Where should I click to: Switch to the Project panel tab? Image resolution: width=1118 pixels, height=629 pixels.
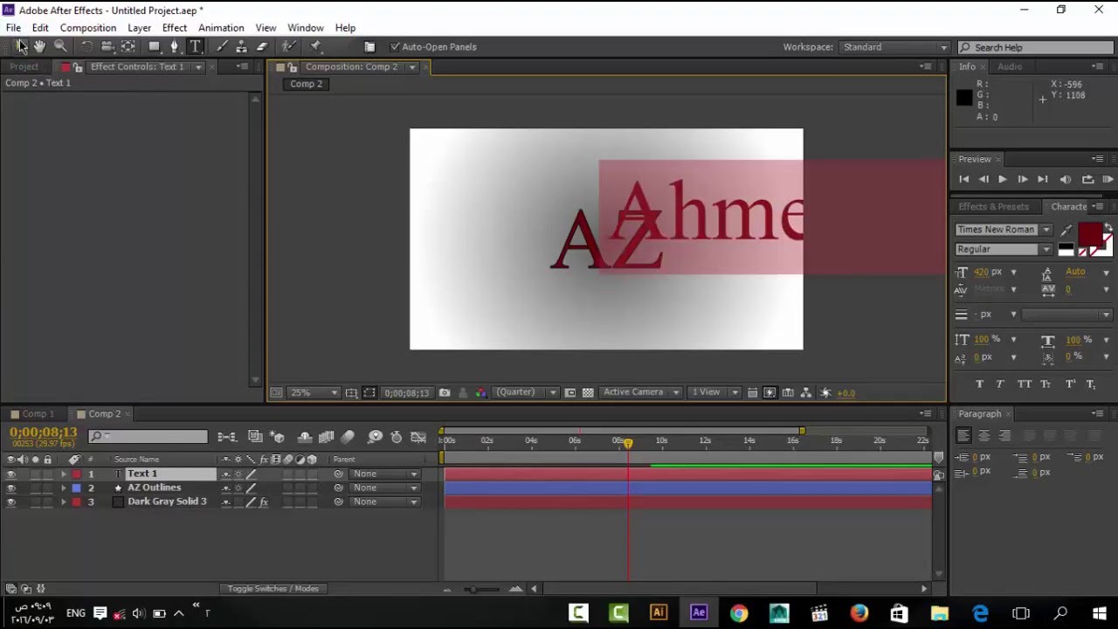tap(24, 67)
